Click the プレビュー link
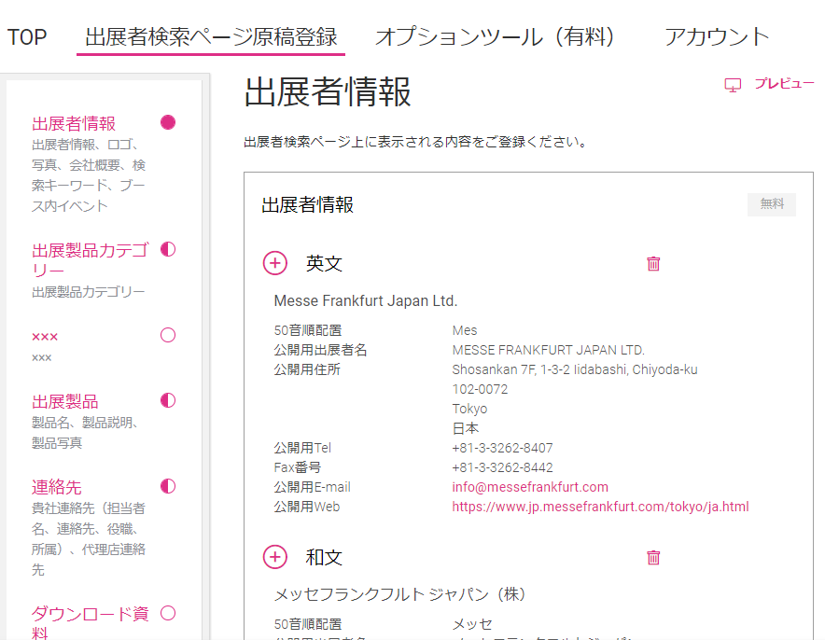This screenshot has width=825, height=640. (x=784, y=84)
